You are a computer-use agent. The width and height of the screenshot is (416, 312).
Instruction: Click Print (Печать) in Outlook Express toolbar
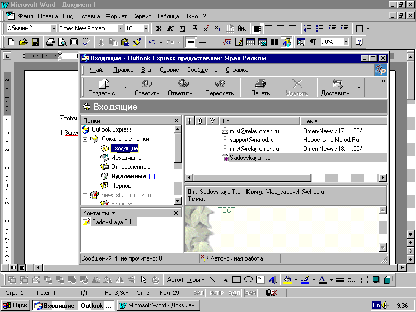click(x=261, y=87)
